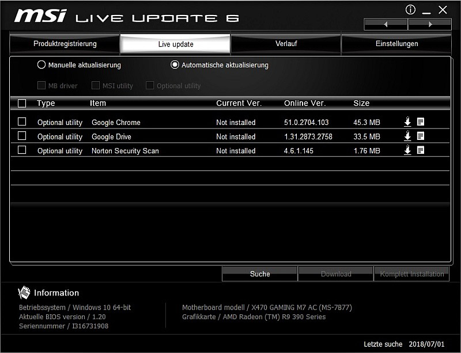Open Norton Security Scan notes icon
This screenshot has width=461, height=353.
(421, 150)
